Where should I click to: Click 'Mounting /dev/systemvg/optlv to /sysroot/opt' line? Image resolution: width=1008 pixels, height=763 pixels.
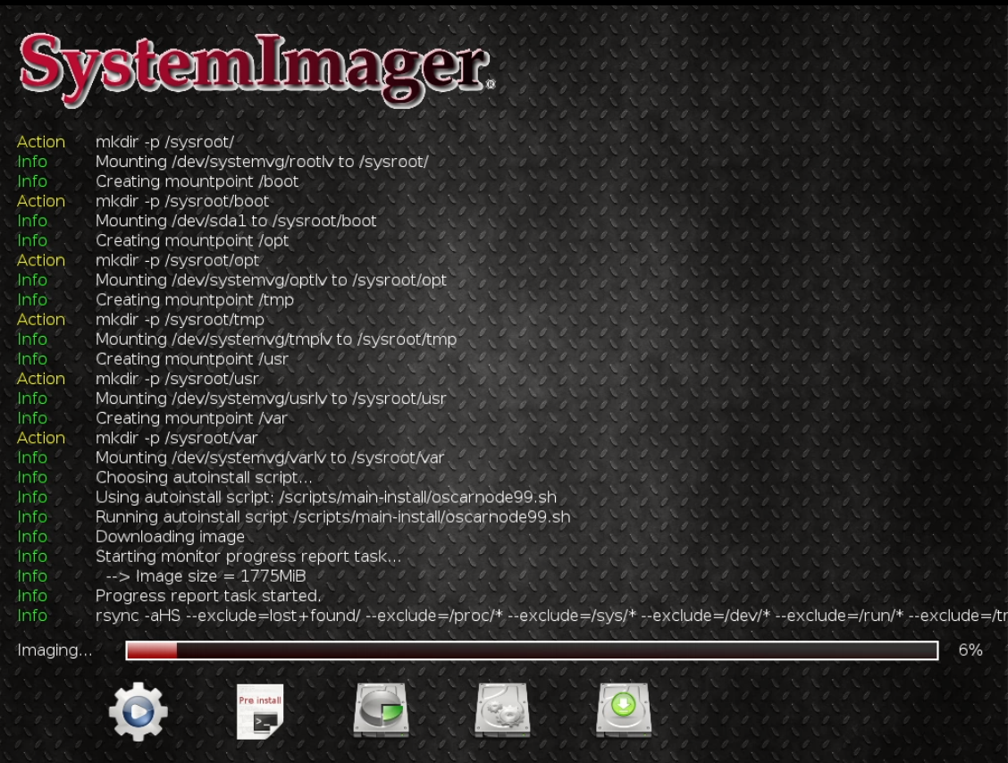point(271,281)
